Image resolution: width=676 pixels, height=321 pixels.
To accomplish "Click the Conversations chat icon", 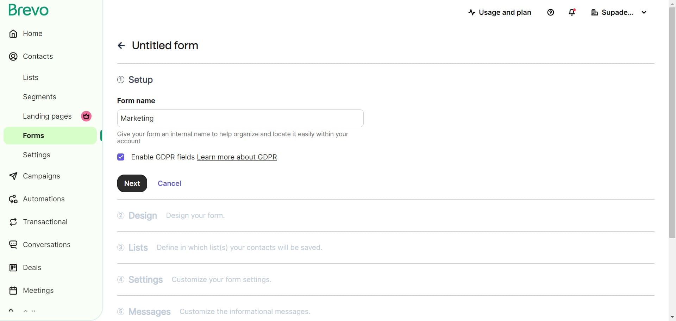I will coord(13,245).
